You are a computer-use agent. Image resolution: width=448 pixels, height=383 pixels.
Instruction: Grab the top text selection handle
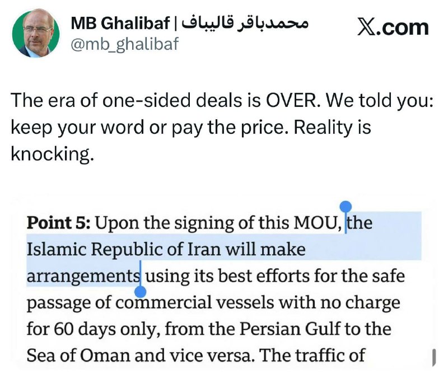click(x=346, y=207)
